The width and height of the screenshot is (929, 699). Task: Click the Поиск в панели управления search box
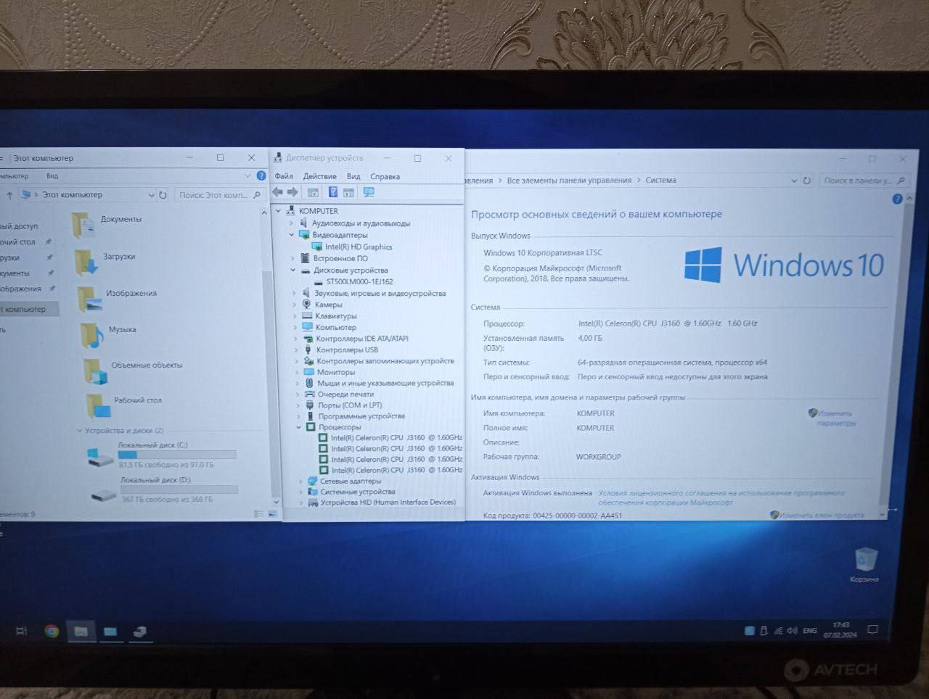(864, 181)
